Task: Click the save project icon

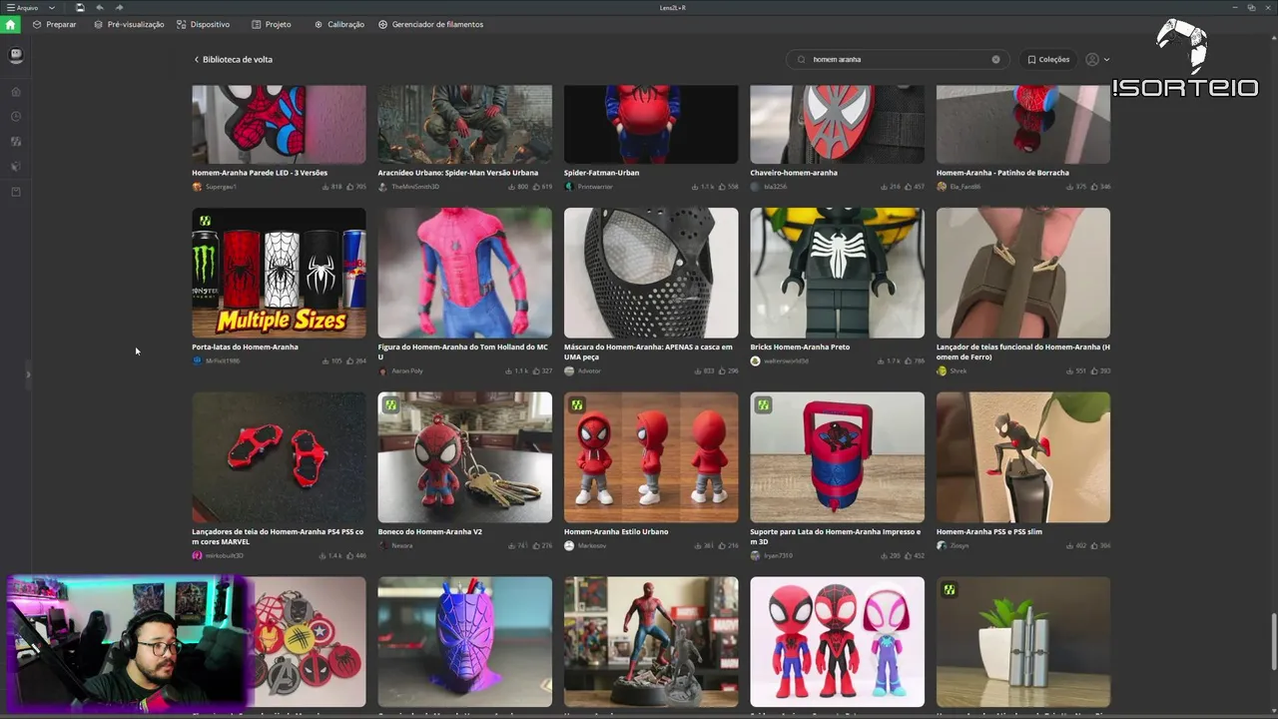Action: 80,8
